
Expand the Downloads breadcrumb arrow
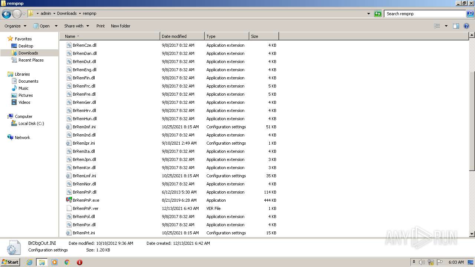[80, 13]
